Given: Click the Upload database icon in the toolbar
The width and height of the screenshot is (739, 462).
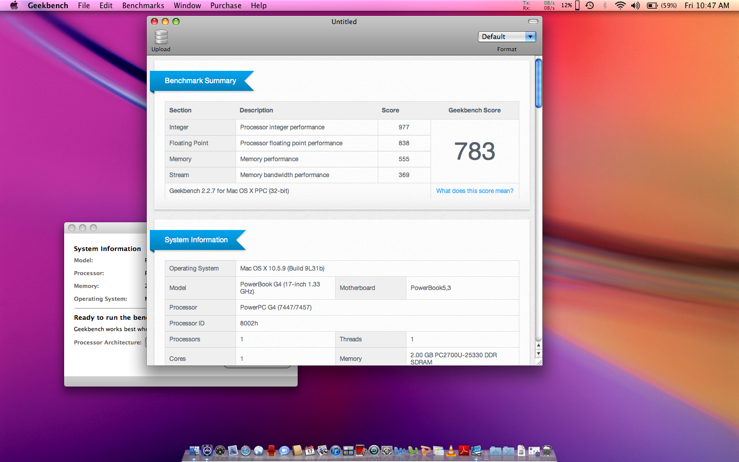Looking at the screenshot, I should tap(161, 37).
